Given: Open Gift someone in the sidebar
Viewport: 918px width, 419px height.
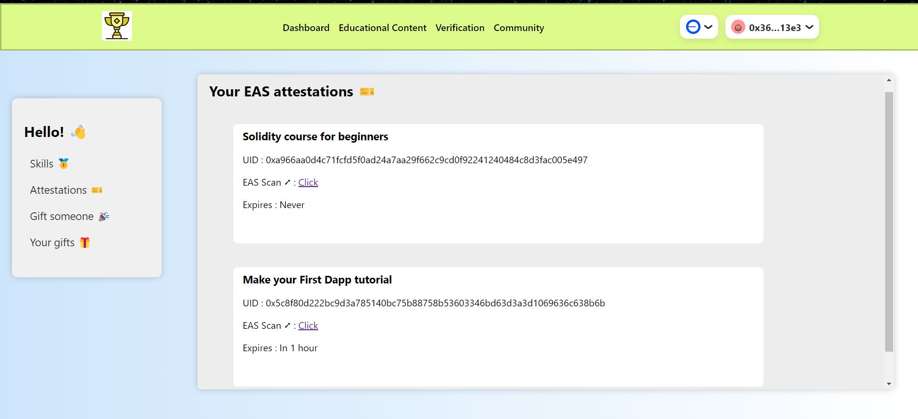Looking at the screenshot, I should tap(62, 216).
